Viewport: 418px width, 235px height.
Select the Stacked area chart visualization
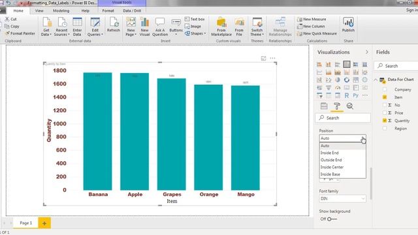pos(338,72)
